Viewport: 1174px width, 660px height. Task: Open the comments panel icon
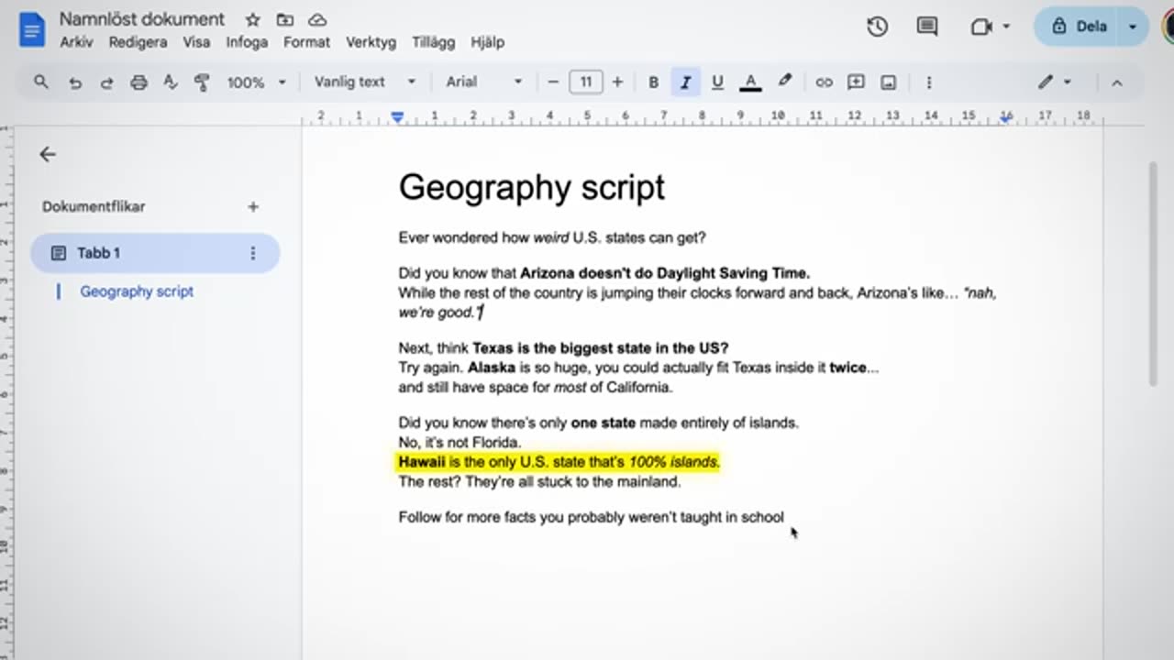(x=927, y=27)
